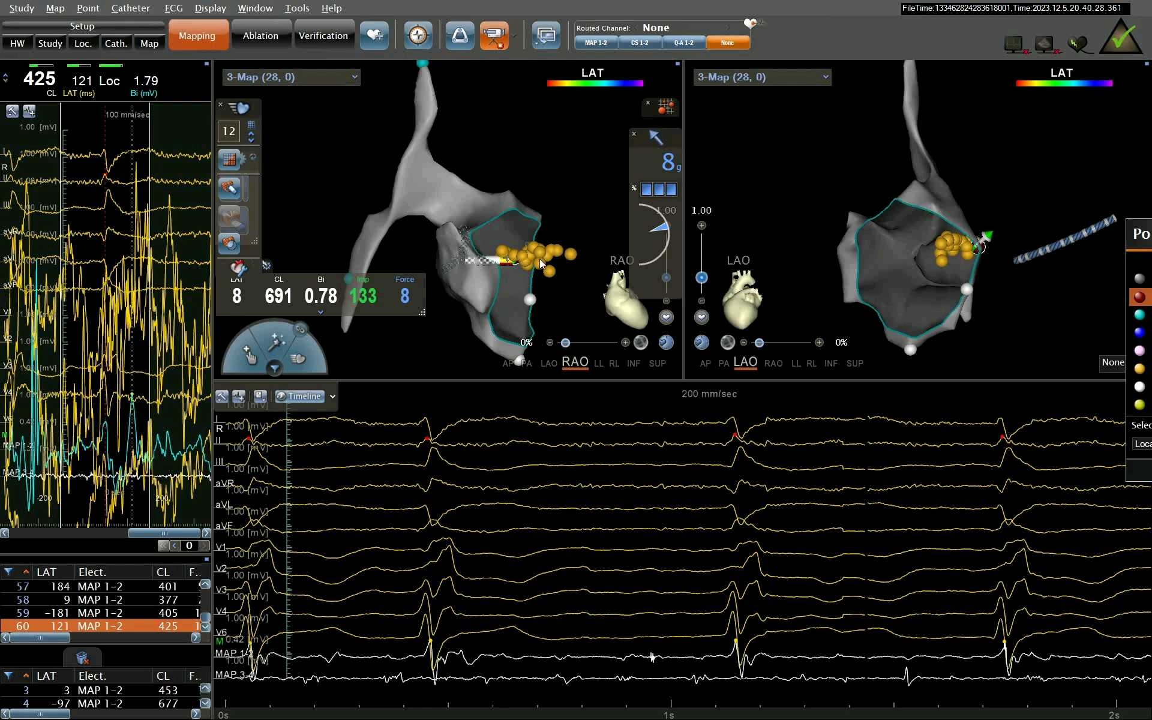
Task: Click the filter funnel in lower point list header
Action: click(8, 676)
